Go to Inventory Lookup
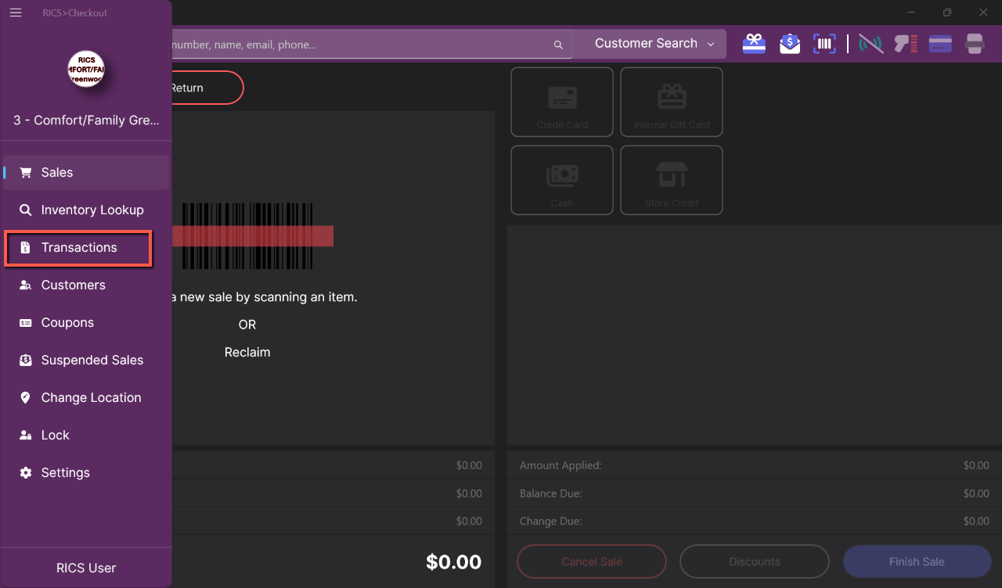1002x588 pixels. point(92,210)
